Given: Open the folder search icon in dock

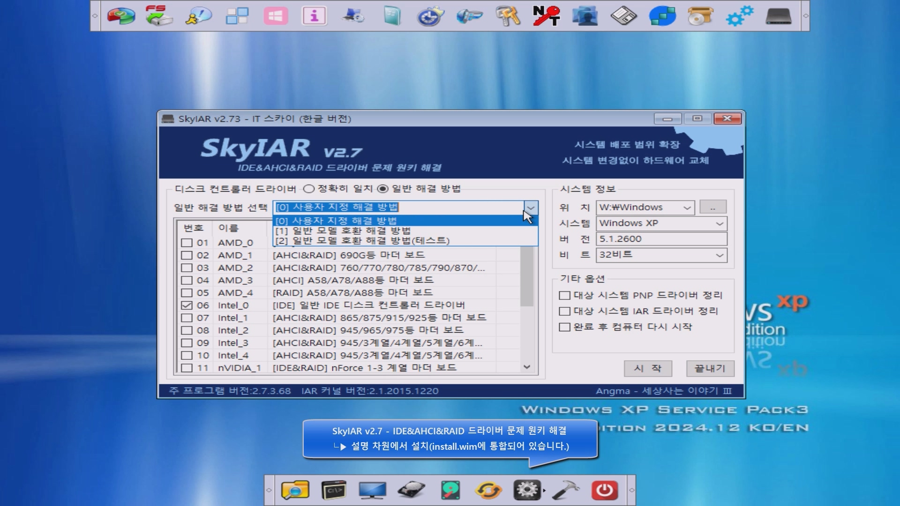Looking at the screenshot, I should point(295,490).
